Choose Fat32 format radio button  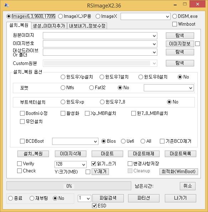[97, 87]
